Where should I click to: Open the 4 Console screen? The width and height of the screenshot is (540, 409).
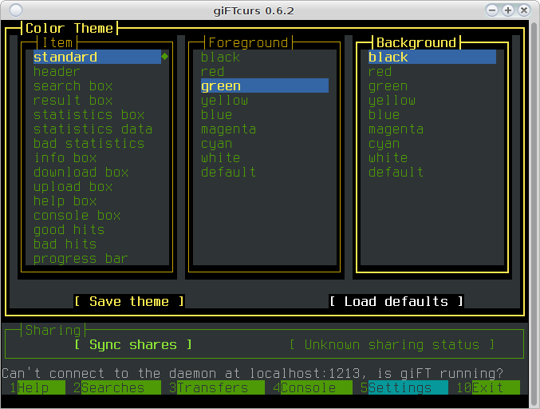(313, 387)
